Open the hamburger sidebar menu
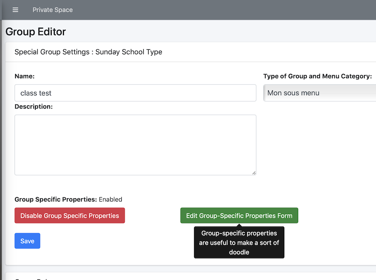 15,10
